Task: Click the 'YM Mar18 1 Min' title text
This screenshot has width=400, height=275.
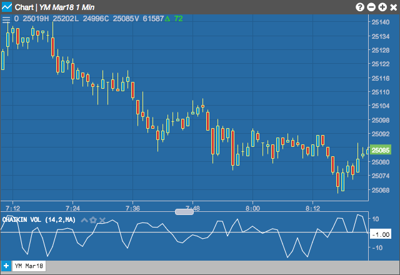Action: coord(67,7)
